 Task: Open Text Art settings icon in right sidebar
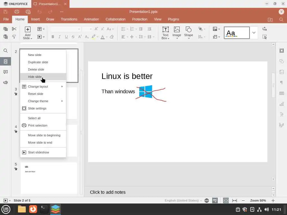[281, 114]
